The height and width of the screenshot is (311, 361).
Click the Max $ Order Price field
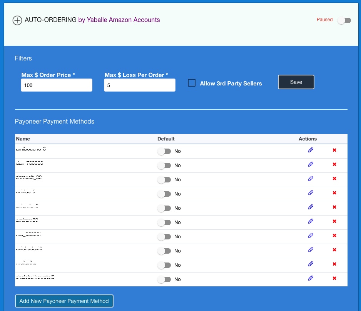coord(57,85)
